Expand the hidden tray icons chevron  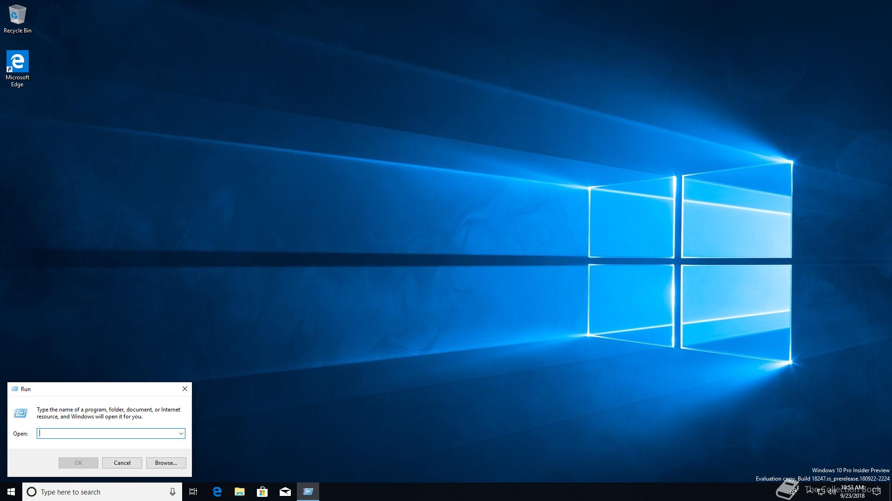click(x=810, y=491)
